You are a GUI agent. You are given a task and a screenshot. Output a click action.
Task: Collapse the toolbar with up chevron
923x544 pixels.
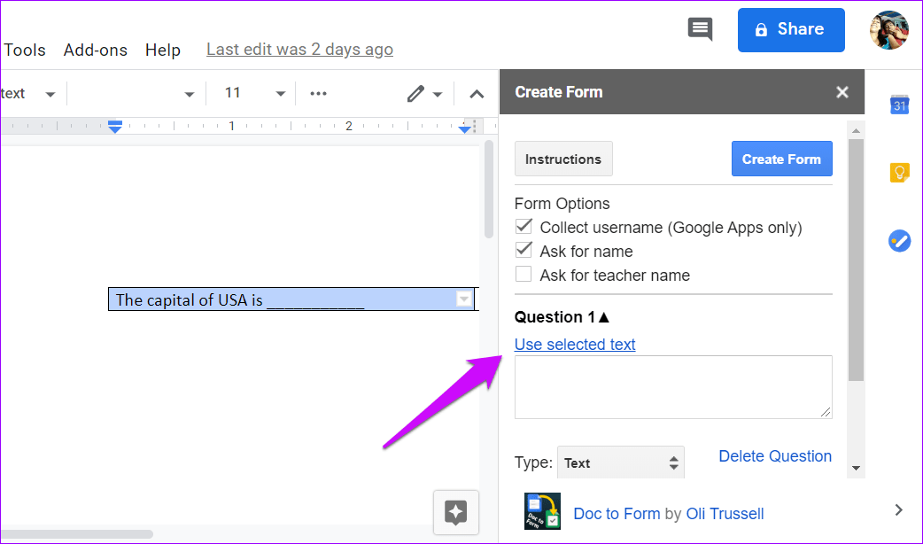point(477,94)
